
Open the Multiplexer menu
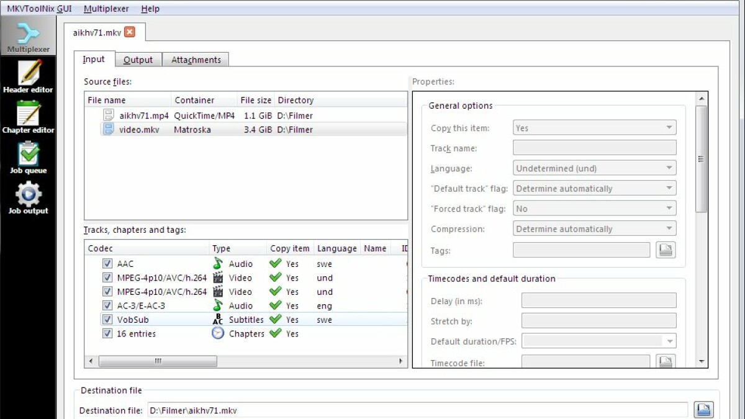point(106,9)
